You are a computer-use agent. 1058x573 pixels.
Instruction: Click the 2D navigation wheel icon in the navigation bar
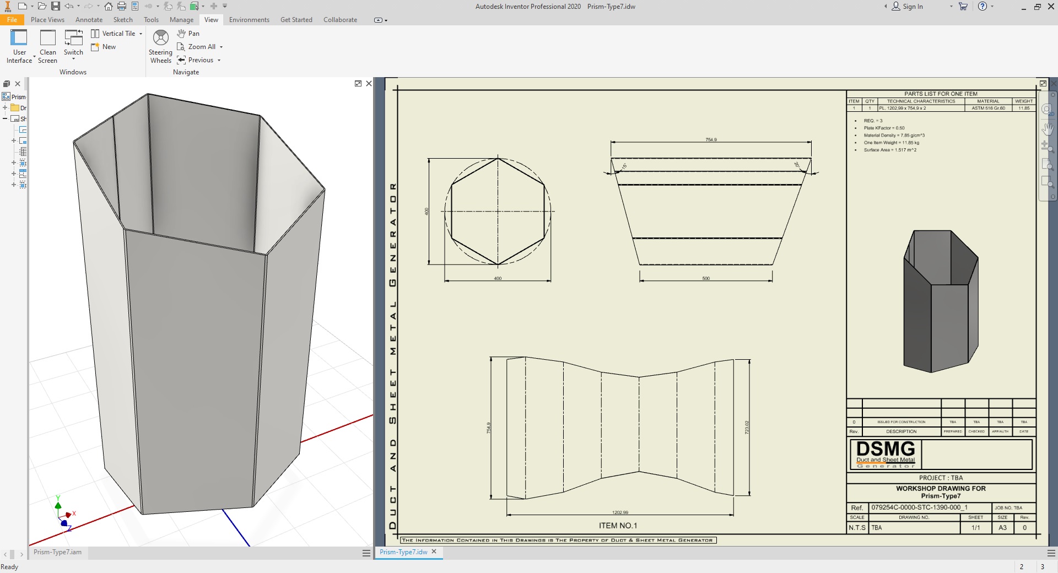click(x=1047, y=109)
